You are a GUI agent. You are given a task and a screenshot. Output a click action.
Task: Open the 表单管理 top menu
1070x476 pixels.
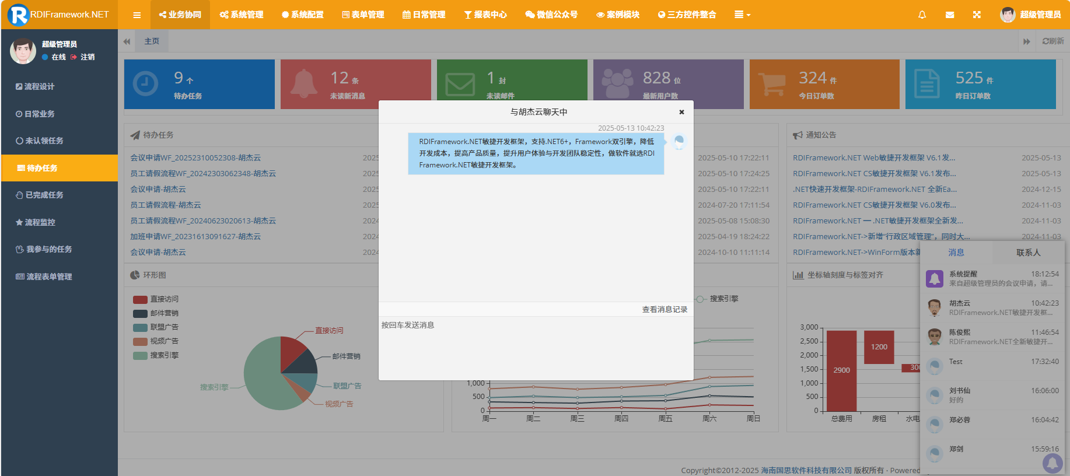pyautogui.click(x=363, y=15)
